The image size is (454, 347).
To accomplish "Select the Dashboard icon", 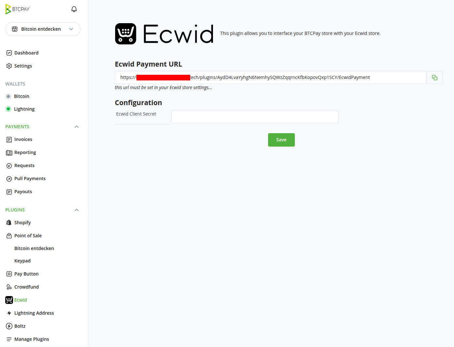I will [x=9, y=53].
